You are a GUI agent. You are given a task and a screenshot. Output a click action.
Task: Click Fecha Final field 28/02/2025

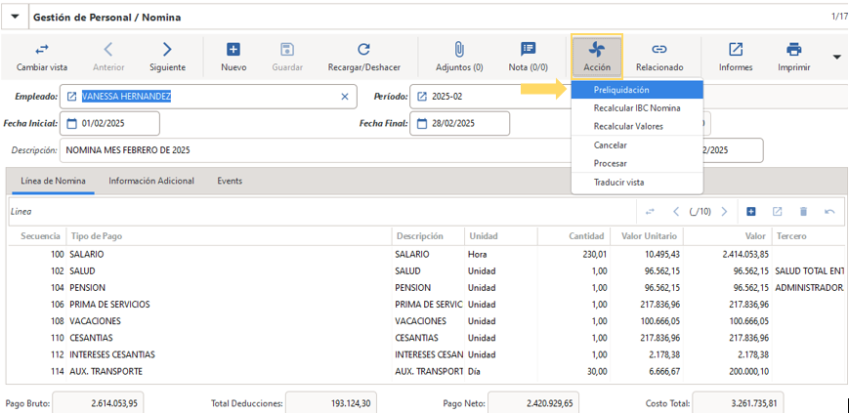tap(460, 123)
